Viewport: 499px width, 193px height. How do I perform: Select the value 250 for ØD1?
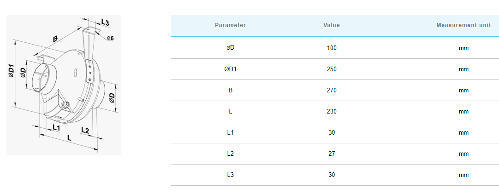332,69
